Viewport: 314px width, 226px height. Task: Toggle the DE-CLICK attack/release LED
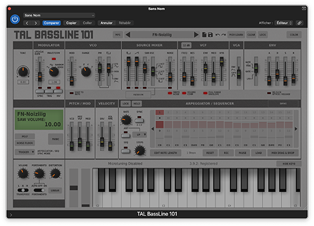269,93
